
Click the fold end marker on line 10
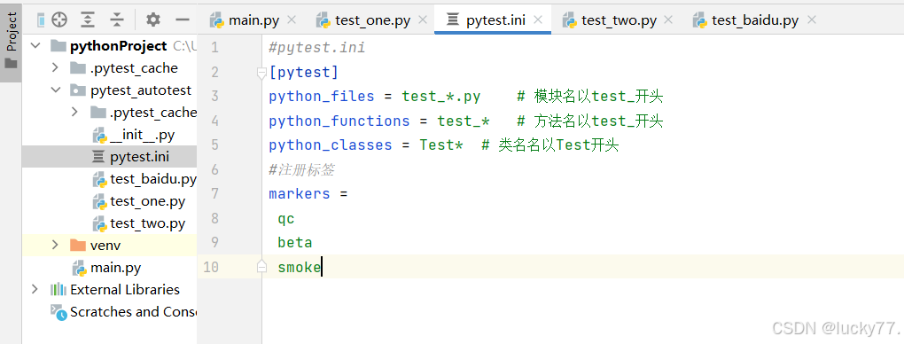coord(261,266)
